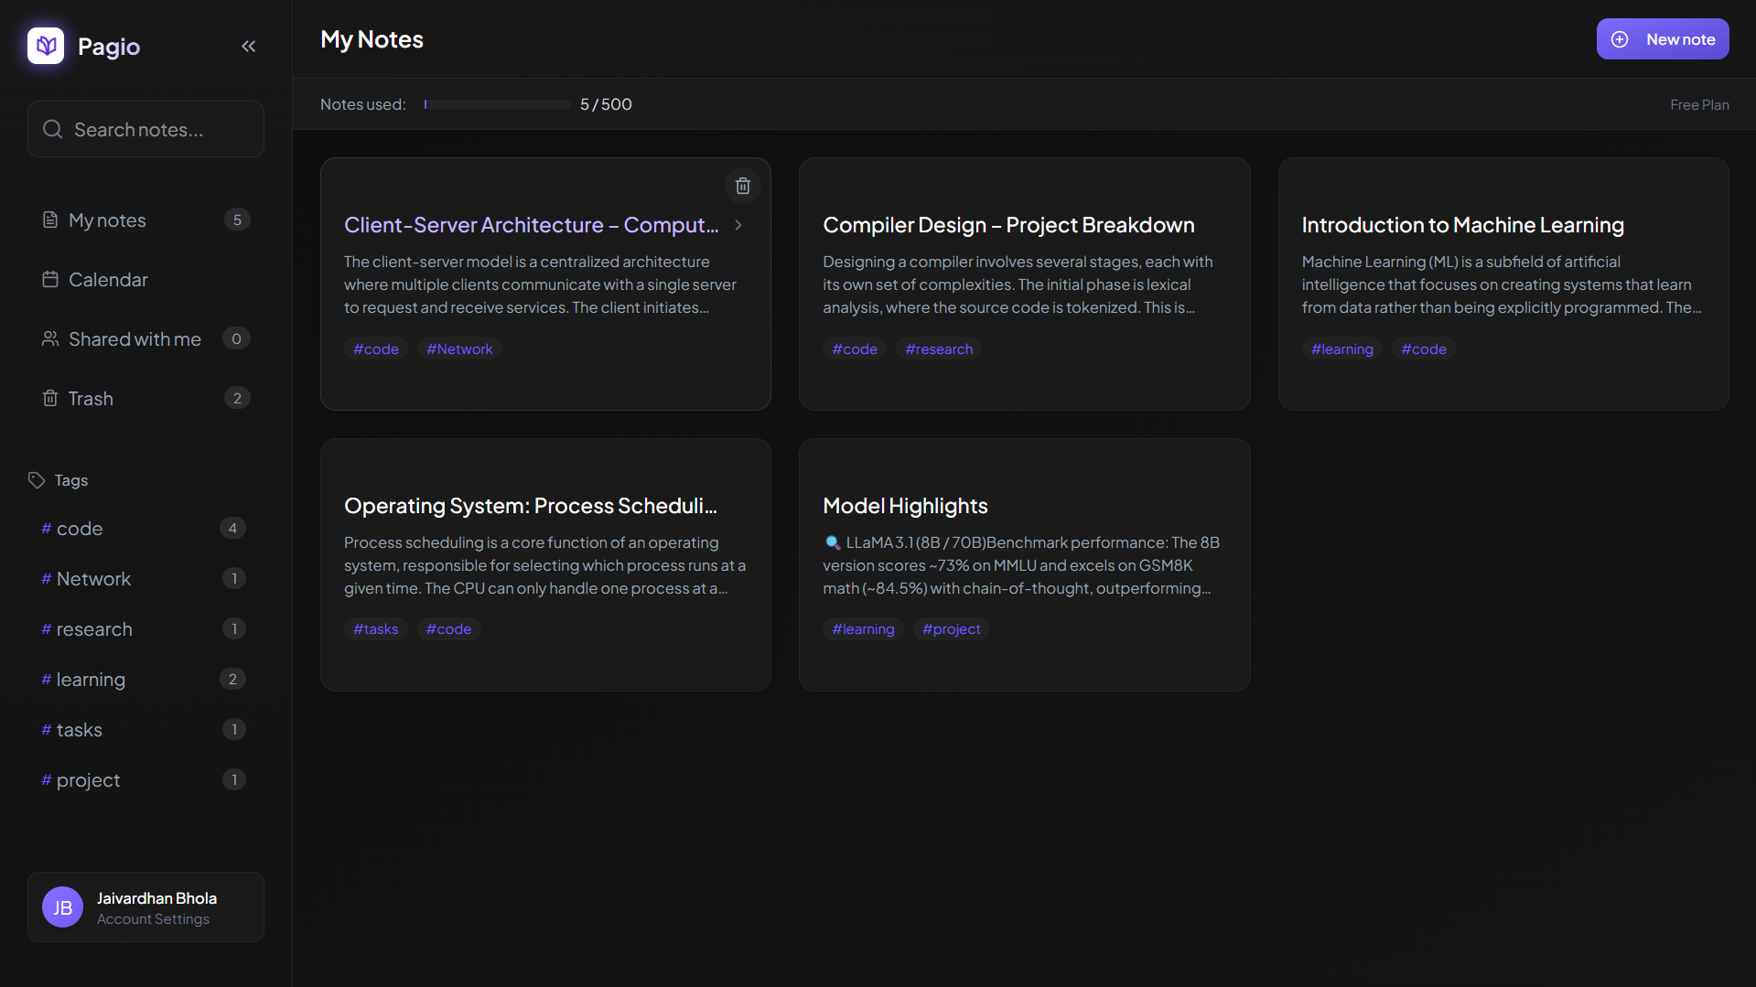Delete the Client-Server Architecture note
Image resolution: width=1756 pixels, height=987 pixels.
[x=743, y=186]
